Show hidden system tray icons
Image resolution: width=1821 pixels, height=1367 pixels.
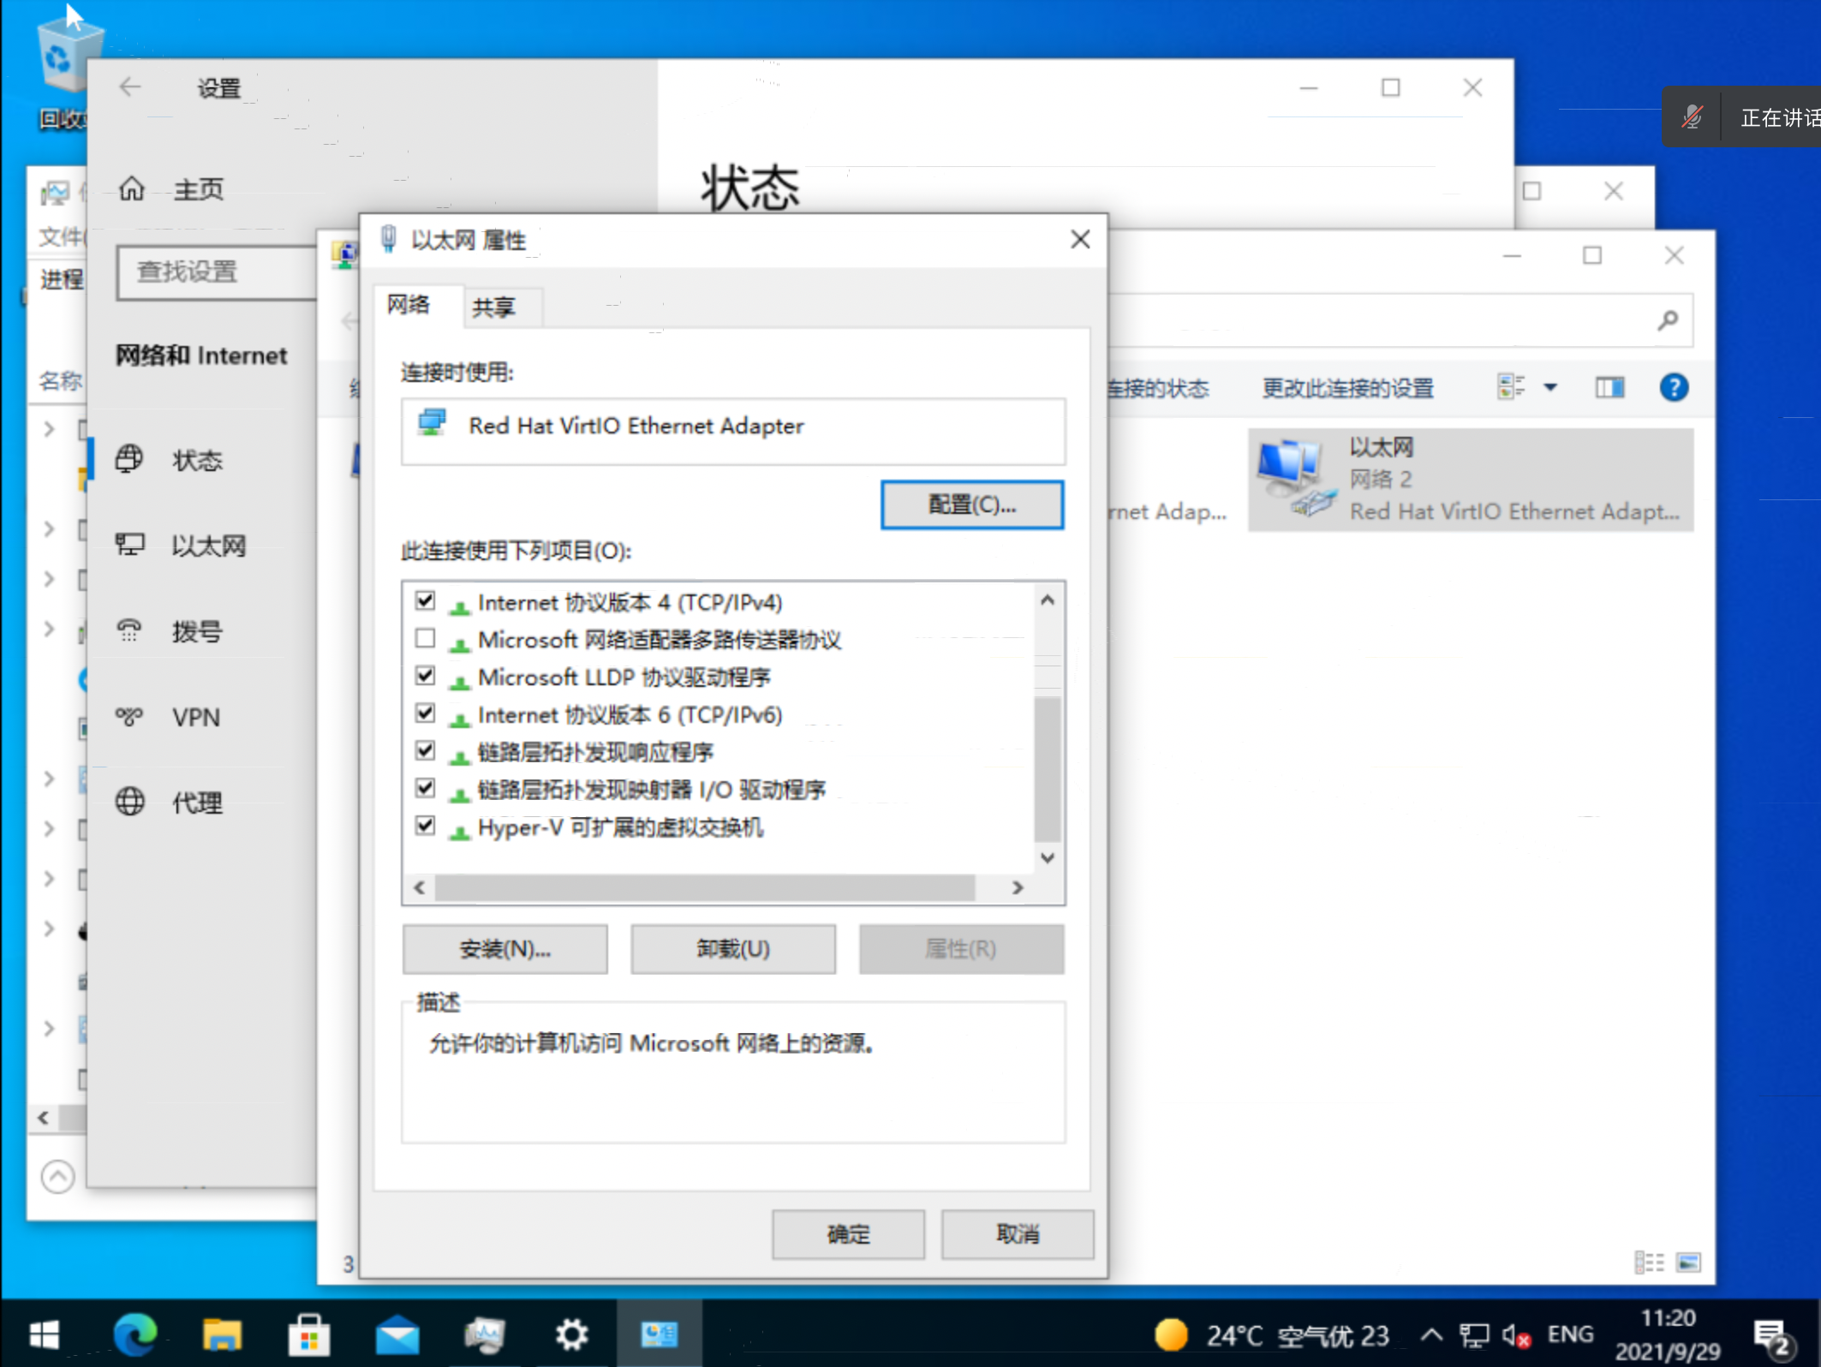tap(1431, 1334)
